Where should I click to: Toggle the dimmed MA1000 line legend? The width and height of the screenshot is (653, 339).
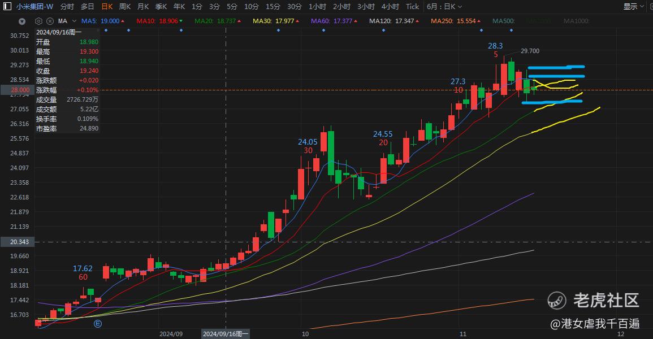click(576, 21)
